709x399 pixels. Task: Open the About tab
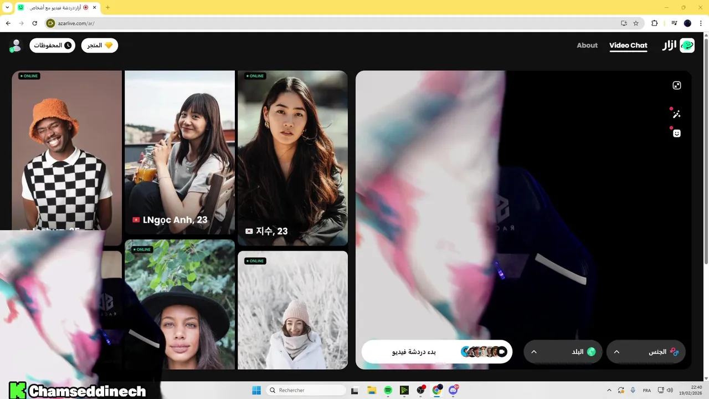pyautogui.click(x=587, y=45)
